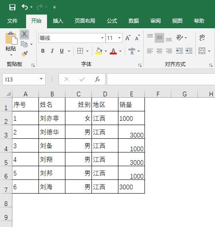Switch to the 页面布局 tab

coord(85,21)
